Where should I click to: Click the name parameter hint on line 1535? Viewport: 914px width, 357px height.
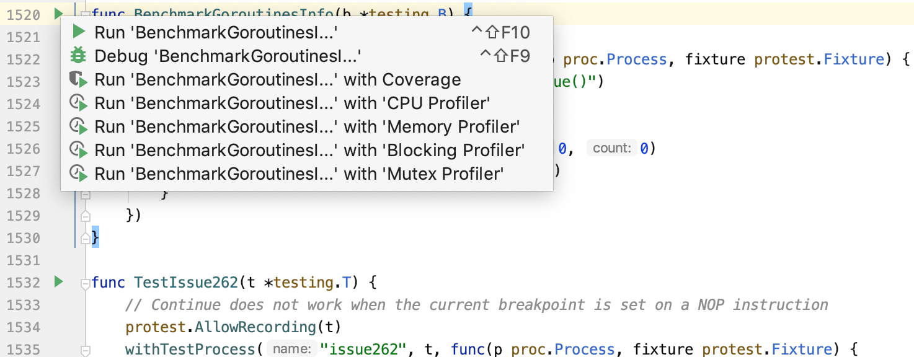coord(291,349)
